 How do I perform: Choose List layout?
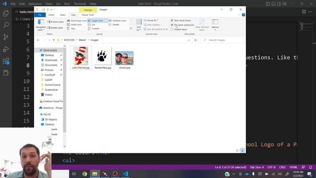(x=91, y=25)
